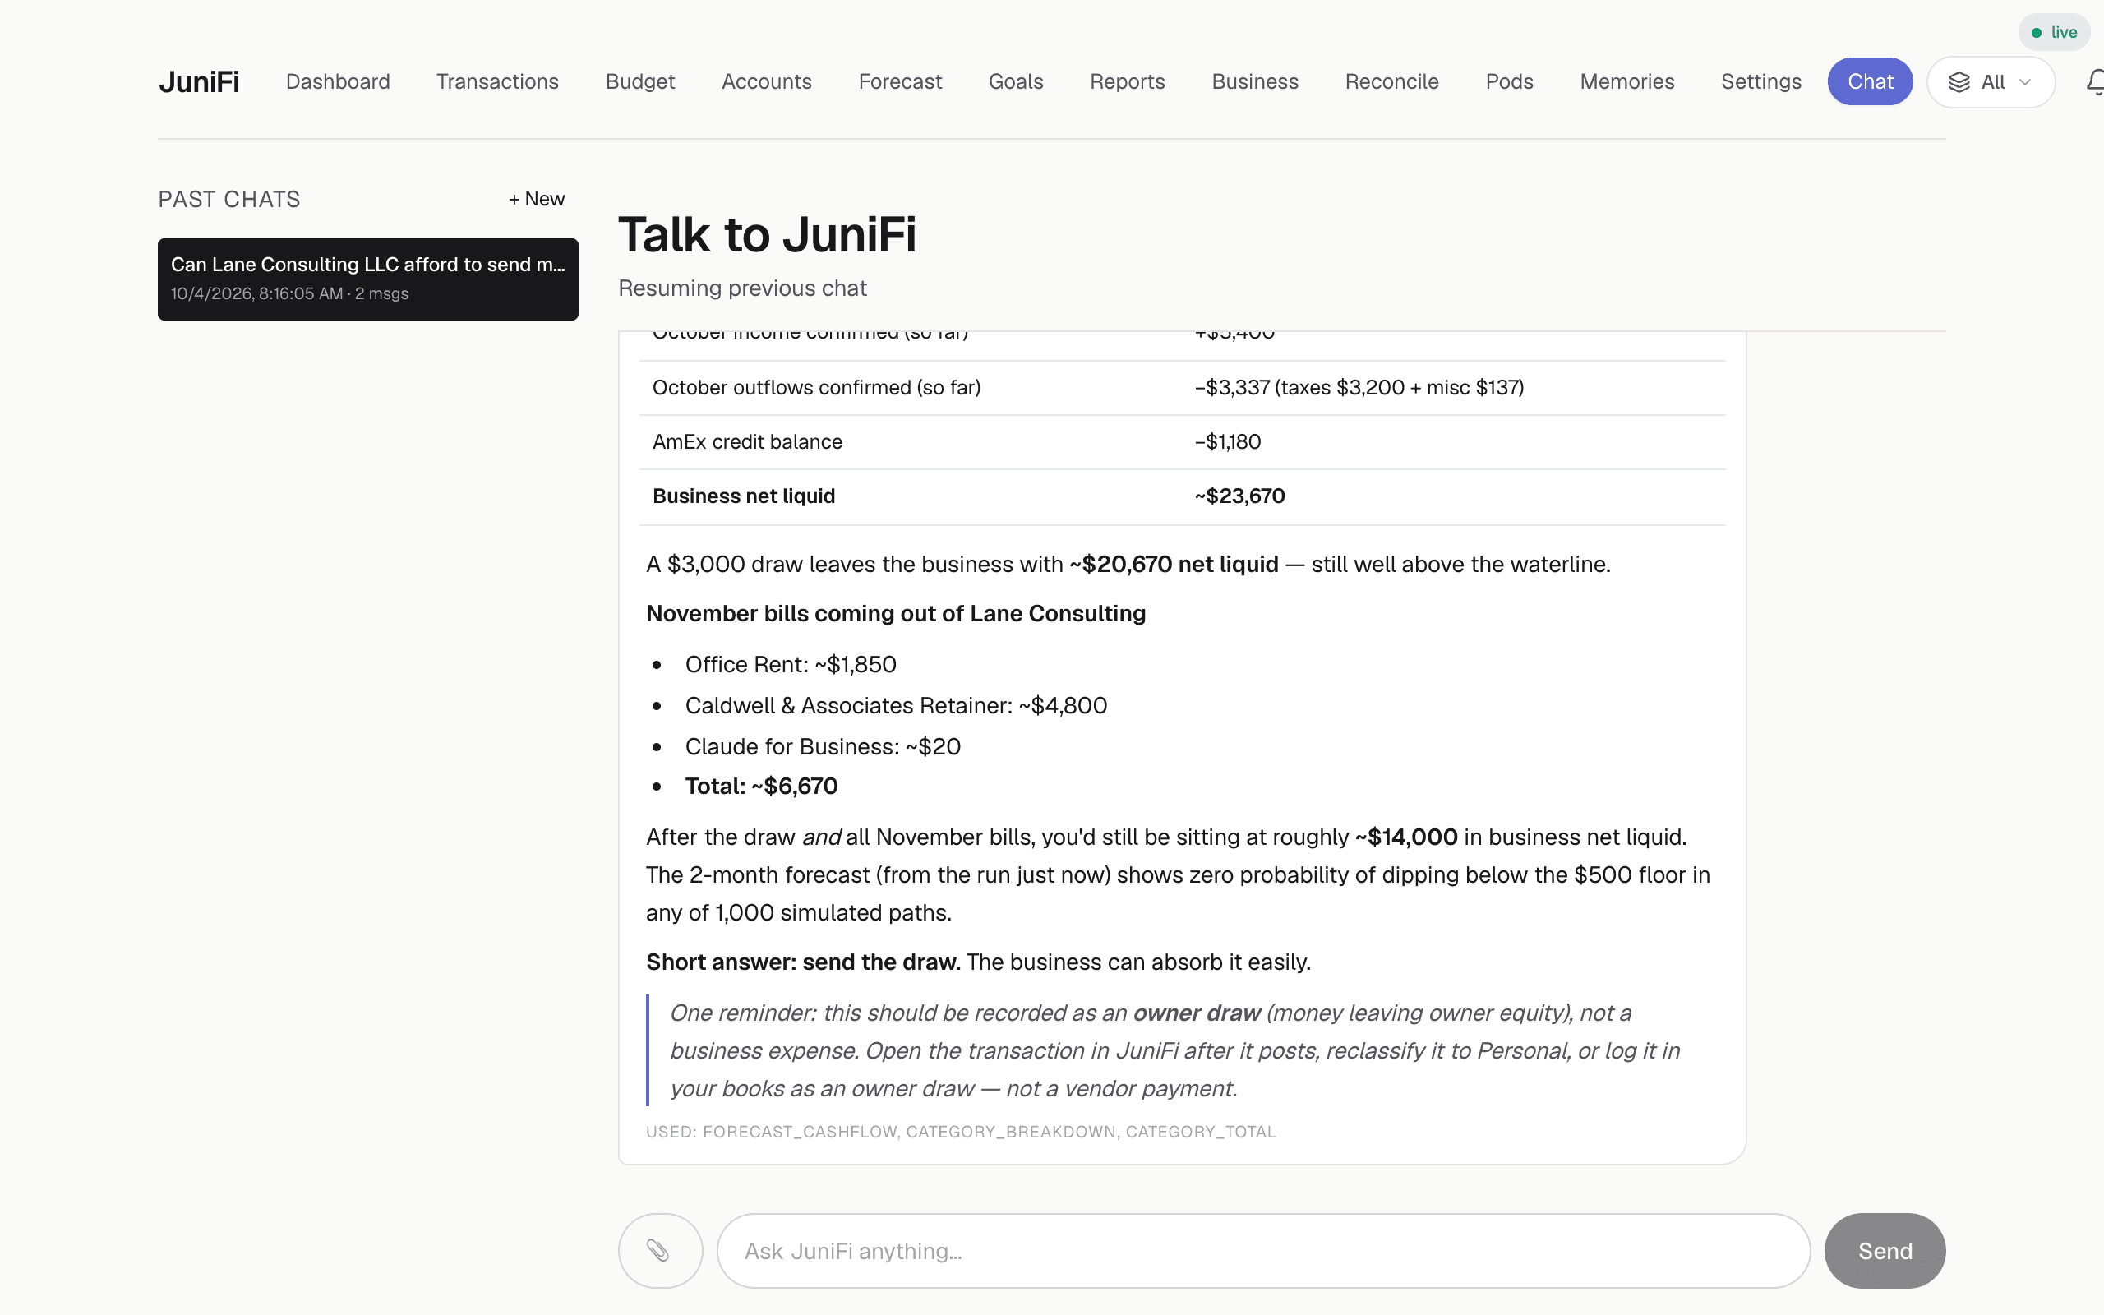Click the -$1,180 AmEx balance value
The image size is (2104, 1315).
1227,442
